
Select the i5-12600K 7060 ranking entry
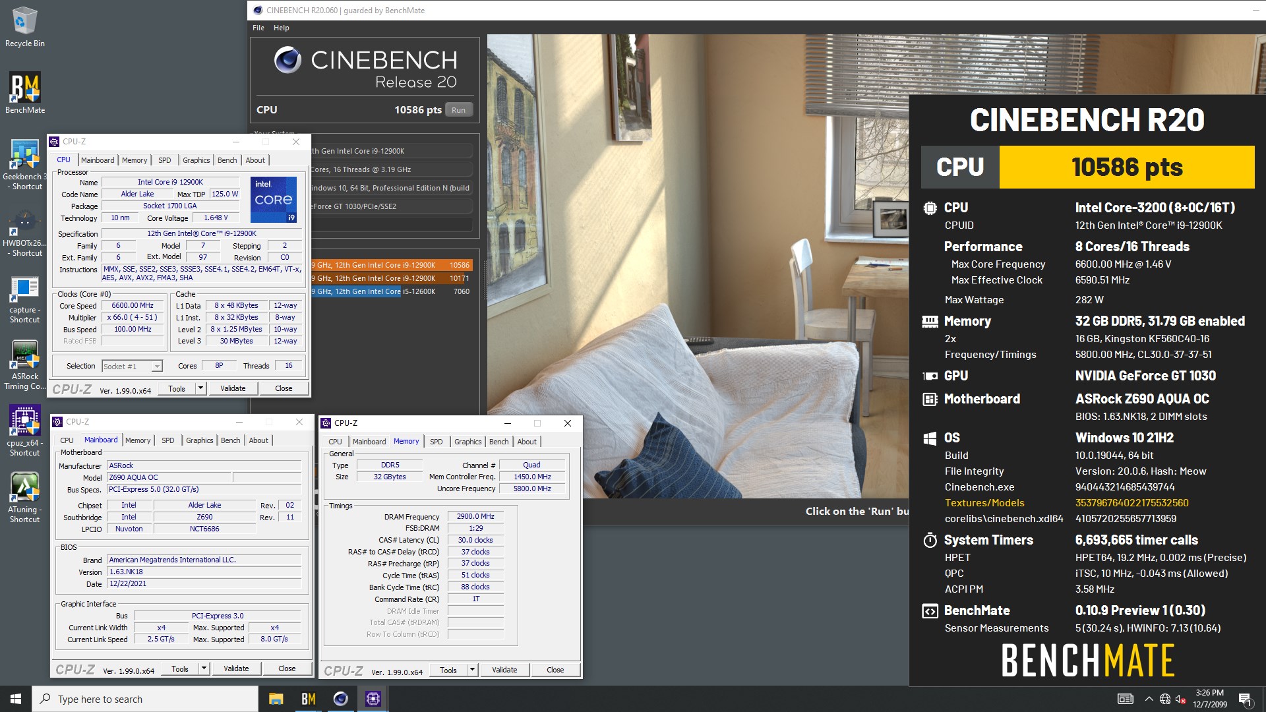[x=392, y=291]
